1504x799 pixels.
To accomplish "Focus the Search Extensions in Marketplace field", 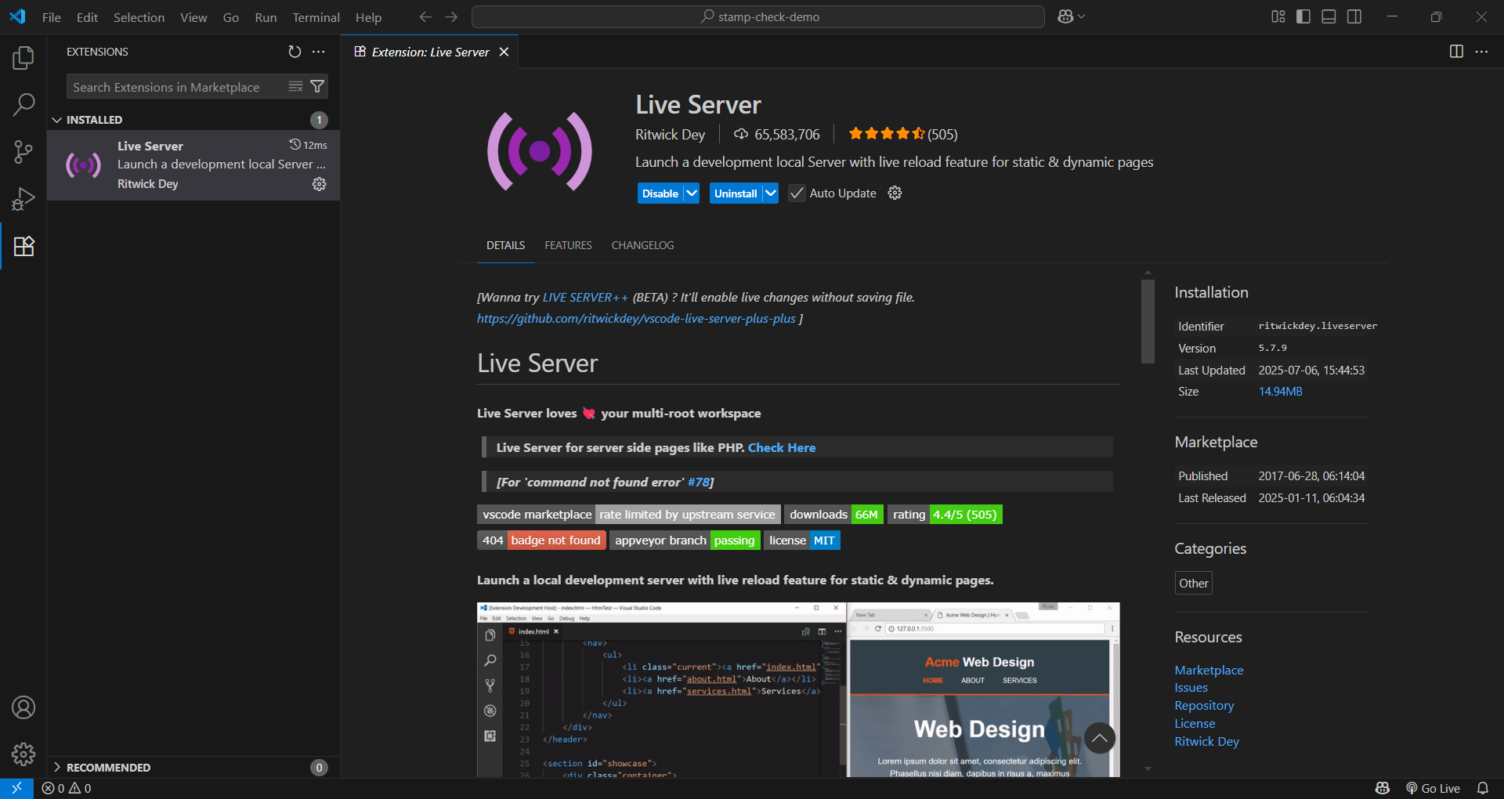I will [x=177, y=87].
